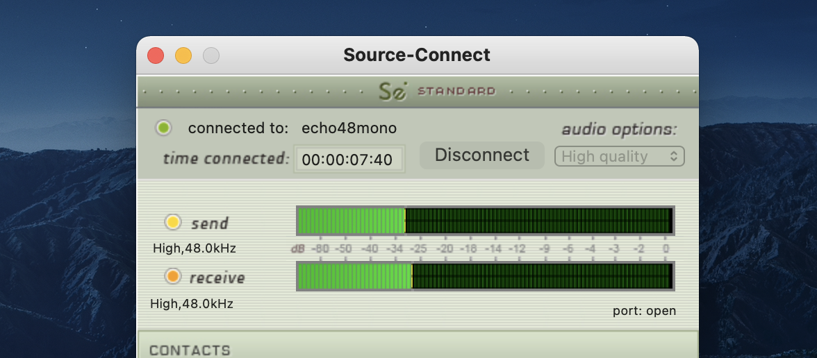Click the send label text
Viewport: 817px width, 358px height.
coord(210,223)
